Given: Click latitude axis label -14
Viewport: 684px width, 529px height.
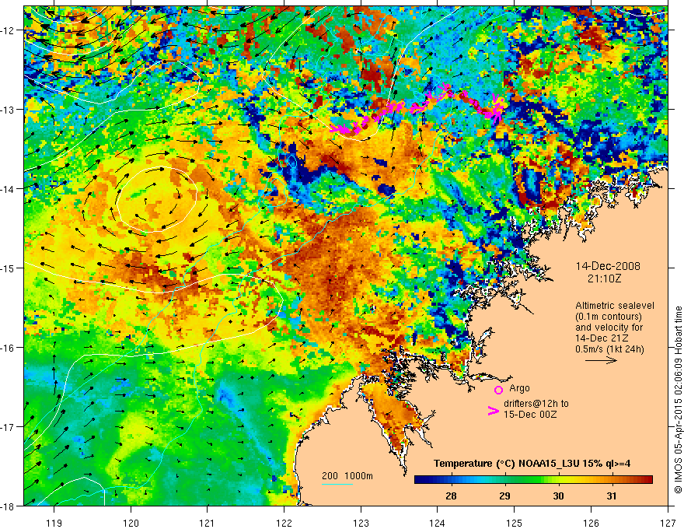Looking at the screenshot, I should [8, 189].
